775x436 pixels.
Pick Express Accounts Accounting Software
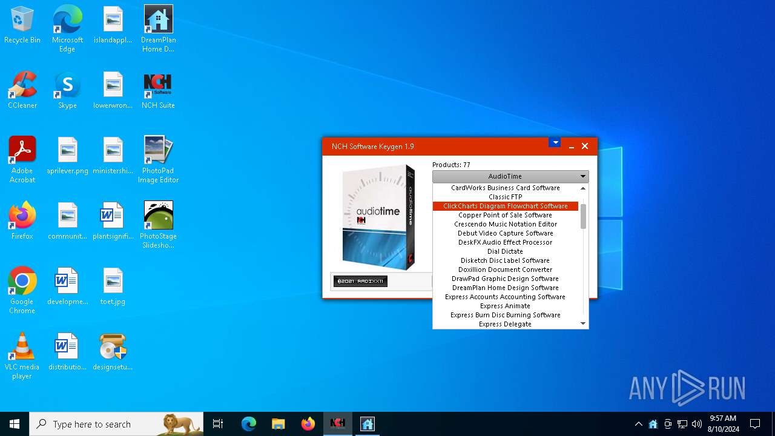coord(506,297)
